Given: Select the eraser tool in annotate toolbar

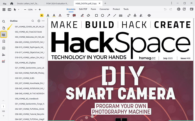Looking at the screenshot, I should [x=89, y=16].
